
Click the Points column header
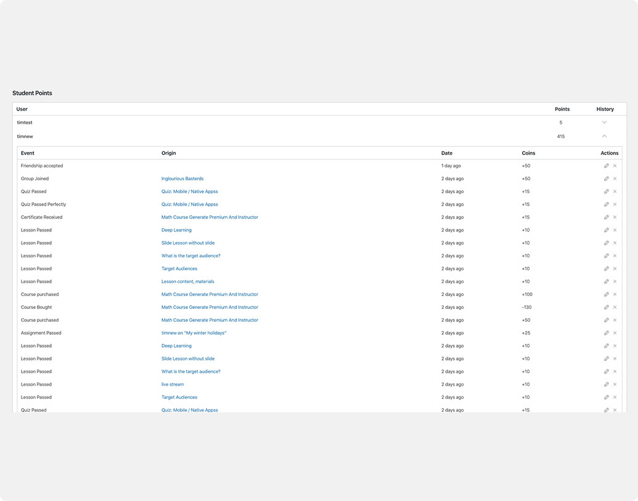point(562,109)
